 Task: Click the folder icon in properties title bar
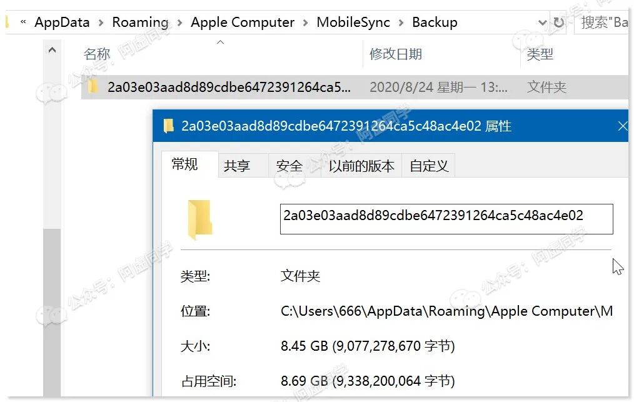(168, 126)
